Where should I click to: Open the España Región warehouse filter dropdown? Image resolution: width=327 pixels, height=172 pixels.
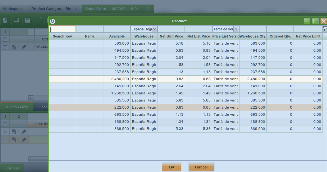pyautogui.click(x=155, y=29)
